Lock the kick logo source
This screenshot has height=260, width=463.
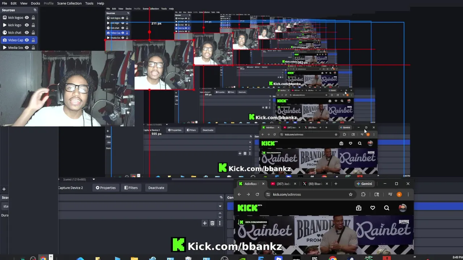click(33, 25)
